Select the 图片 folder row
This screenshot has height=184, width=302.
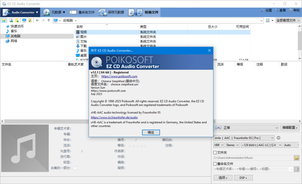[x=163, y=37]
